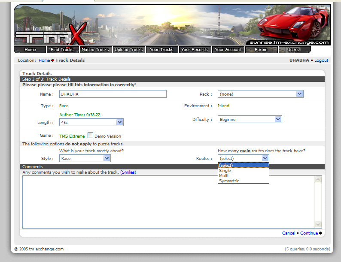
Task: Click the arrow icon next to Continue
Action: 321,233
